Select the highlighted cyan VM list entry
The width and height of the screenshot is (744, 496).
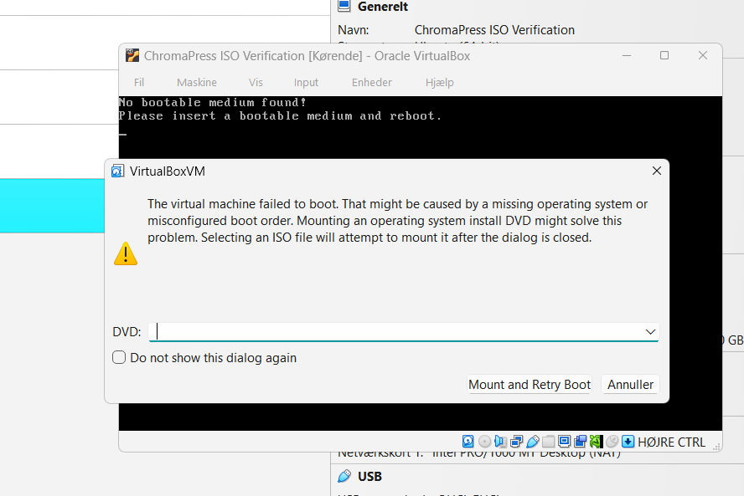52,206
